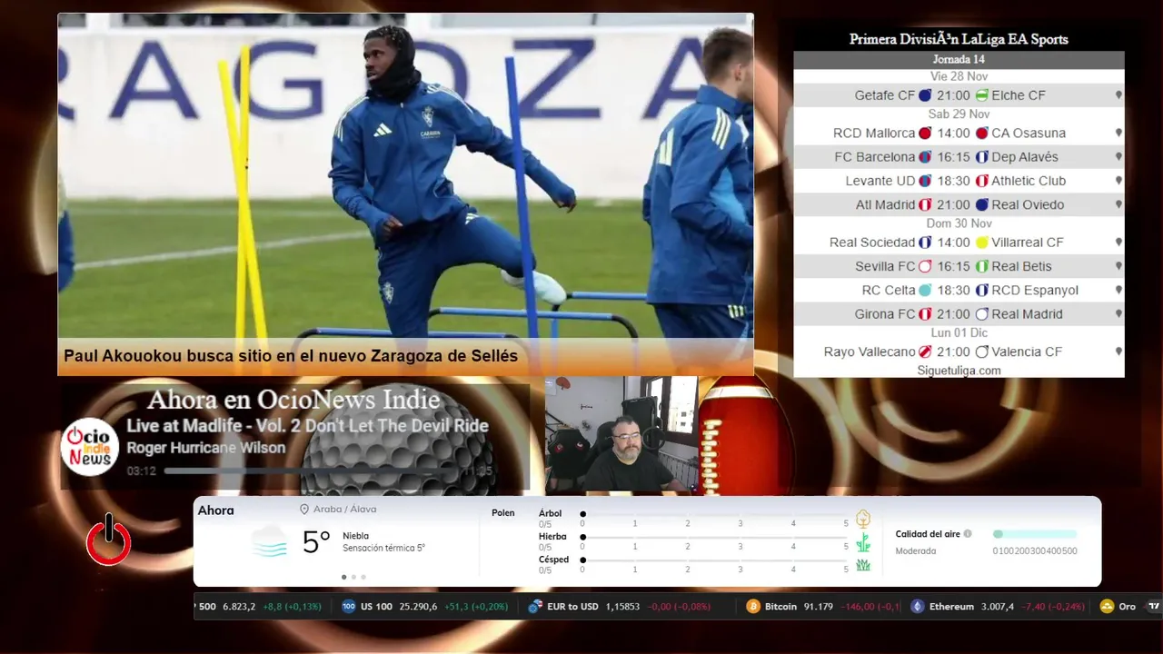Click the RC Celta crest icon

925,291
